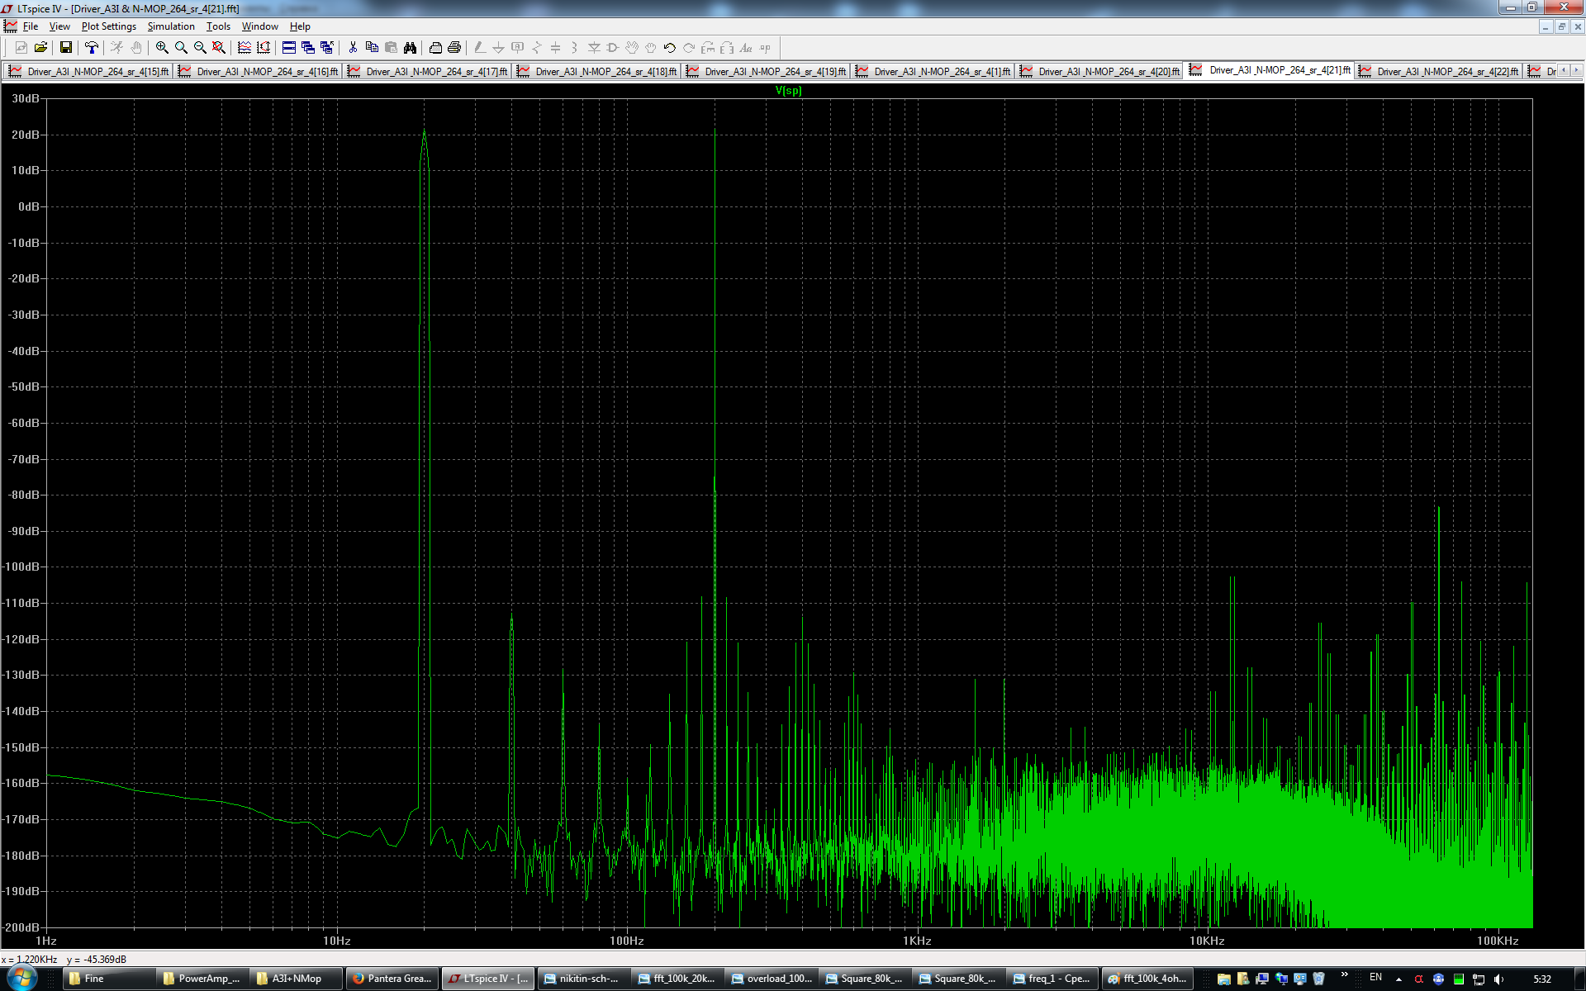1586x991 pixels.
Task: Click the Close All Windows icon
Action: [327, 48]
